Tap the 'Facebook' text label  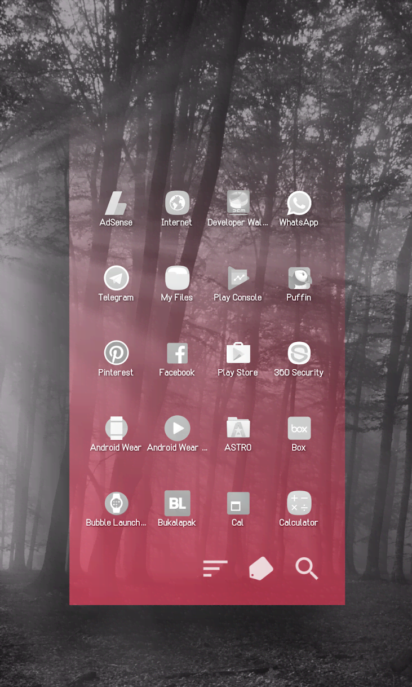(x=177, y=372)
